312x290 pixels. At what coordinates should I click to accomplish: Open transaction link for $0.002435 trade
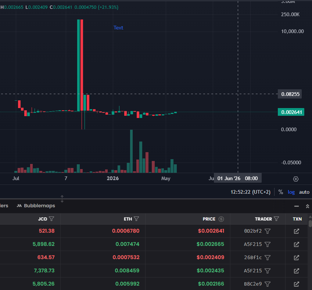click(x=297, y=271)
